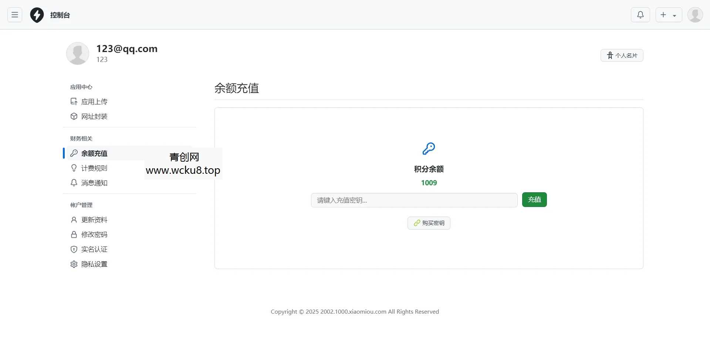Click the 网址封装 package icon
Viewport: 710px width, 338px height.
[x=74, y=116]
